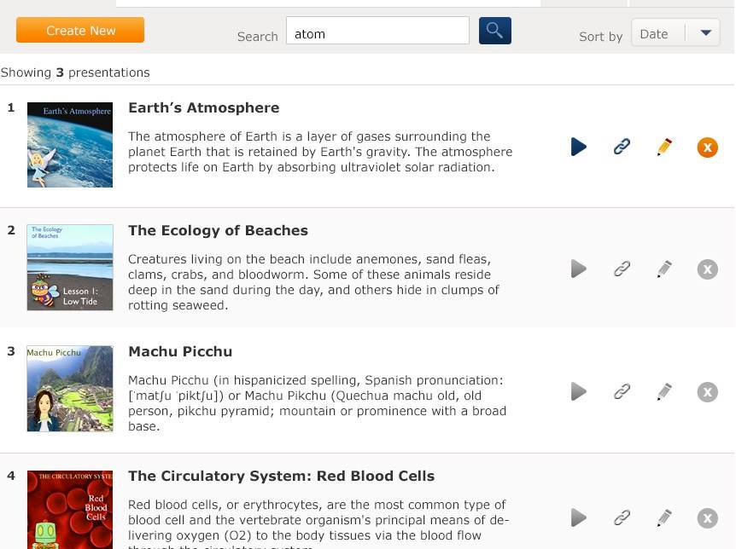Copy link for Earth's Atmosphere presentation

[x=622, y=147]
